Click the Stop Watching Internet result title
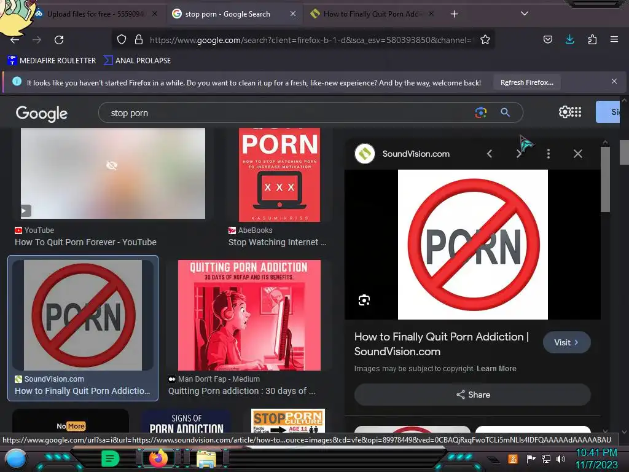This screenshot has width=629, height=472. [x=277, y=242]
